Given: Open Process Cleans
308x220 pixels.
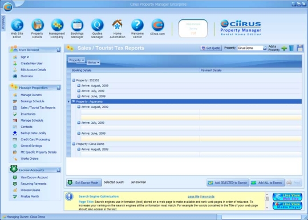Looking at the screenshot, I should pos(30,190).
